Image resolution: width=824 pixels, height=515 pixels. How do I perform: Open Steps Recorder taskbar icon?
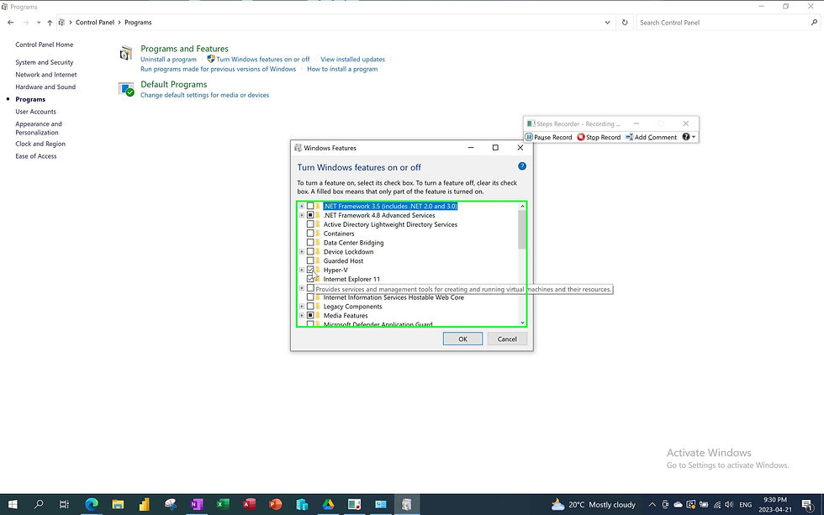tap(354, 505)
